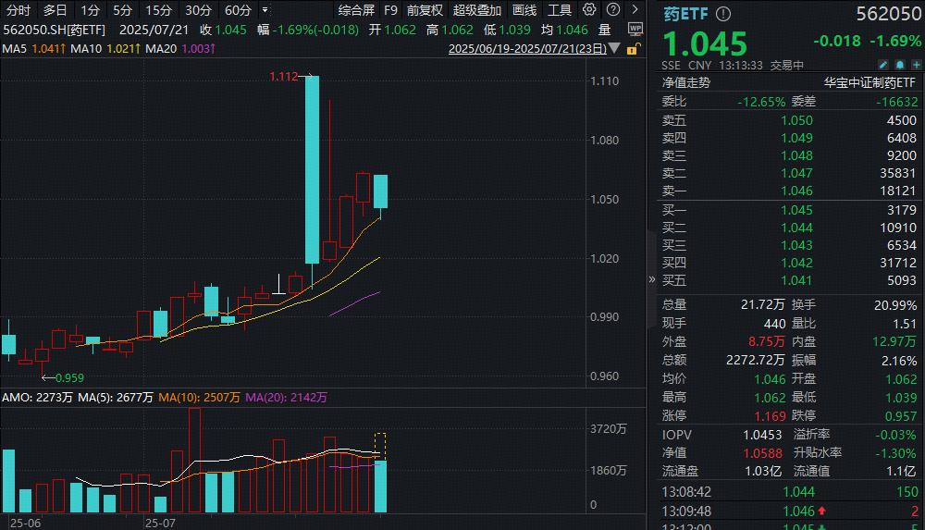Add to watchlist with plus icon
This screenshot has width=925, height=530.
tap(916, 65)
